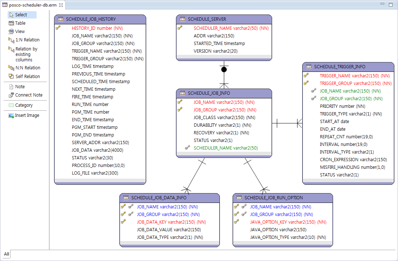398x261 pixels.
Task: Select the Select tool in palette
Action: click(x=21, y=15)
